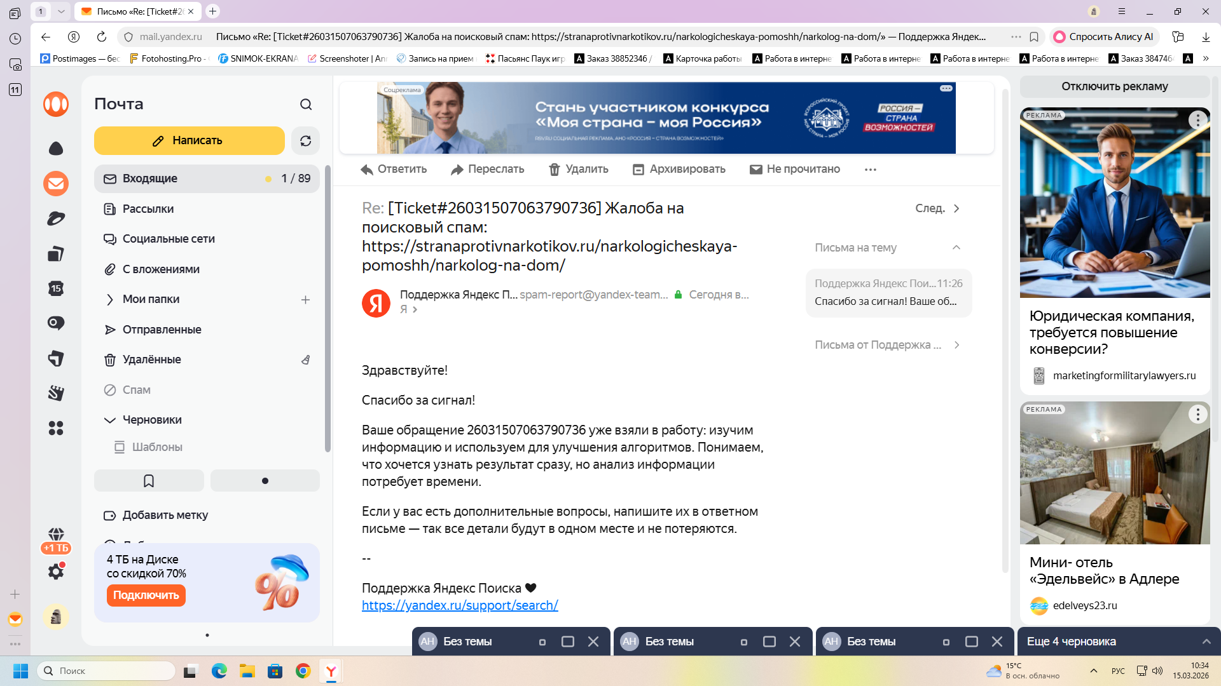Open the Входящие folder
The height and width of the screenshot is (686, 1221).
pyautogui.click(x=150, y=179)
